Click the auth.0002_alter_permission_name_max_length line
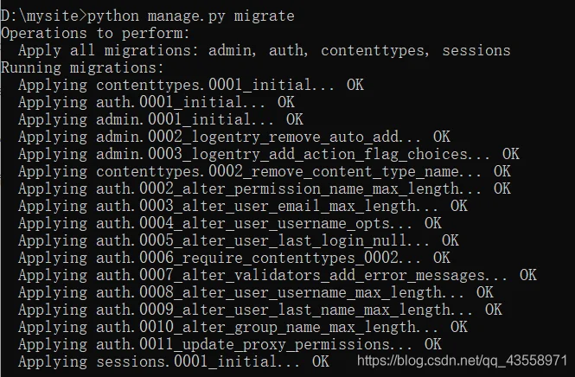This screenshot has height=377, width=575. point(264,188)
